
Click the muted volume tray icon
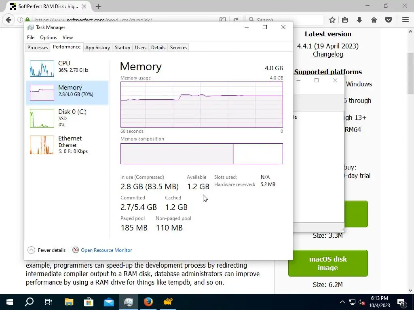[362, 302]
